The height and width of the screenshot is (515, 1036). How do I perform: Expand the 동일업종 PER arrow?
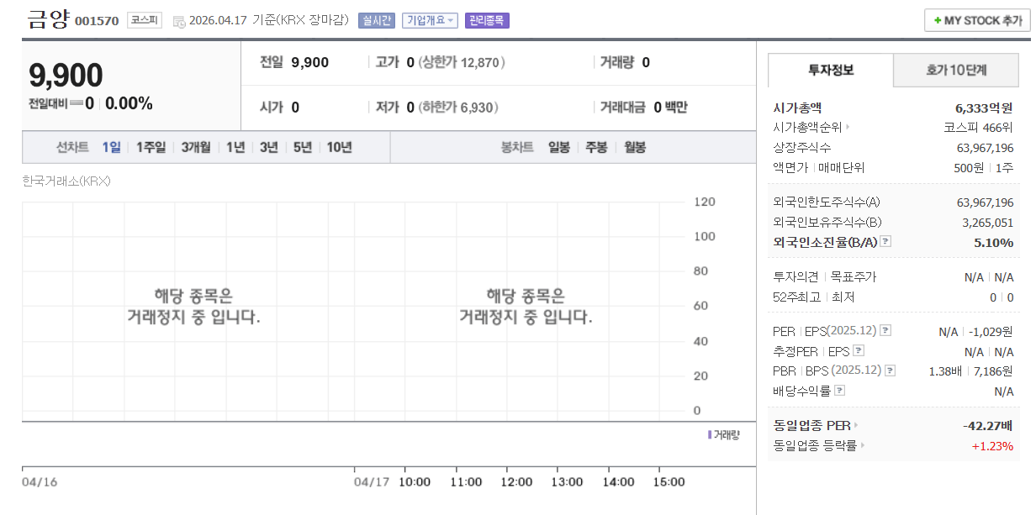854,425
